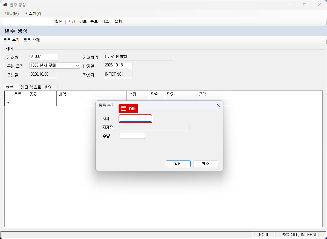The height and width of the screenshot is (239, 327).
Task: Click the app icon in title bar
Action: [x=5, y=4]
